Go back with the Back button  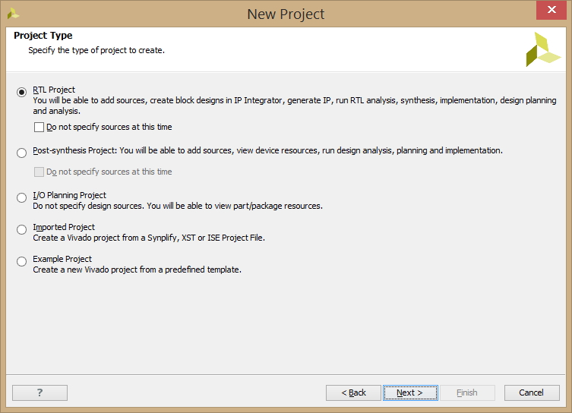[x=353, y=393]
